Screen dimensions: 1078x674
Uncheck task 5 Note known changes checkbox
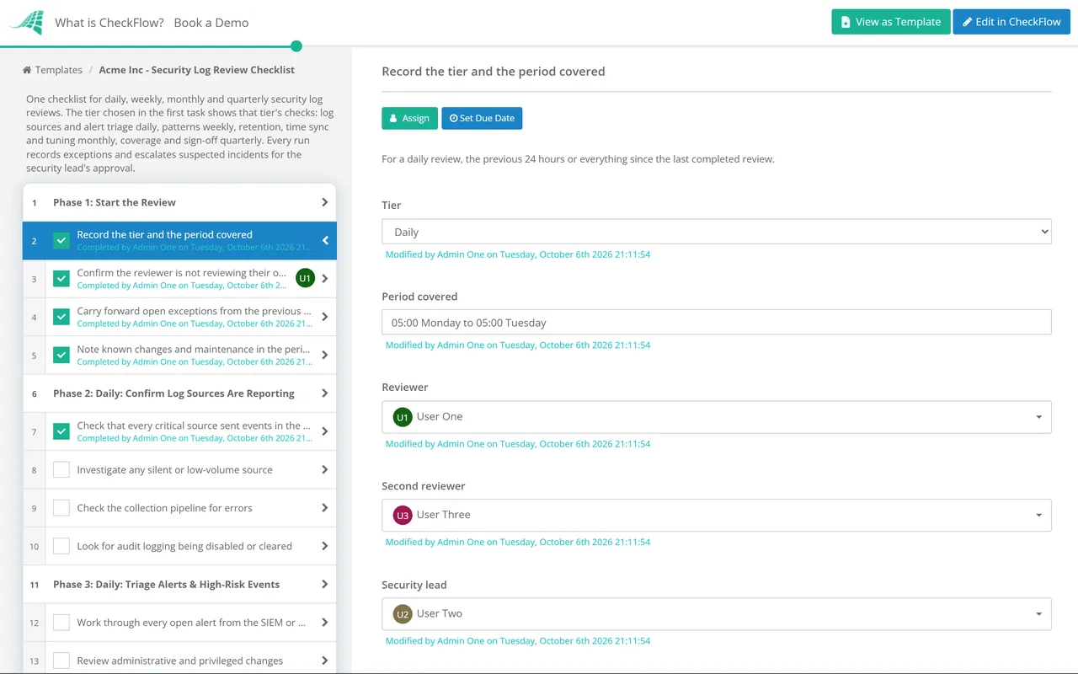(61, 355)
